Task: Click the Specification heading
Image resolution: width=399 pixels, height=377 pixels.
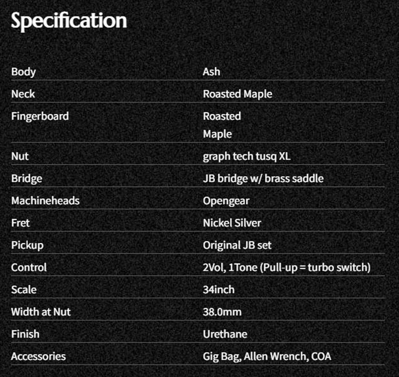Action: coord(69,21)
